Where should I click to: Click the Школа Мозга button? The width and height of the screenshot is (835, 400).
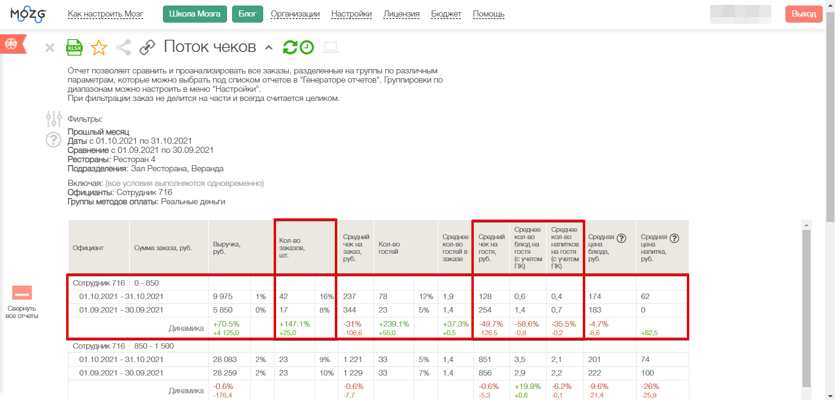coord(195,14)
